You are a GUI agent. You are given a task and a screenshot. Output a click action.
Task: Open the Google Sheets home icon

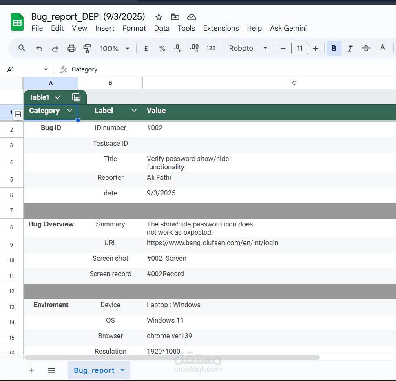17,22
